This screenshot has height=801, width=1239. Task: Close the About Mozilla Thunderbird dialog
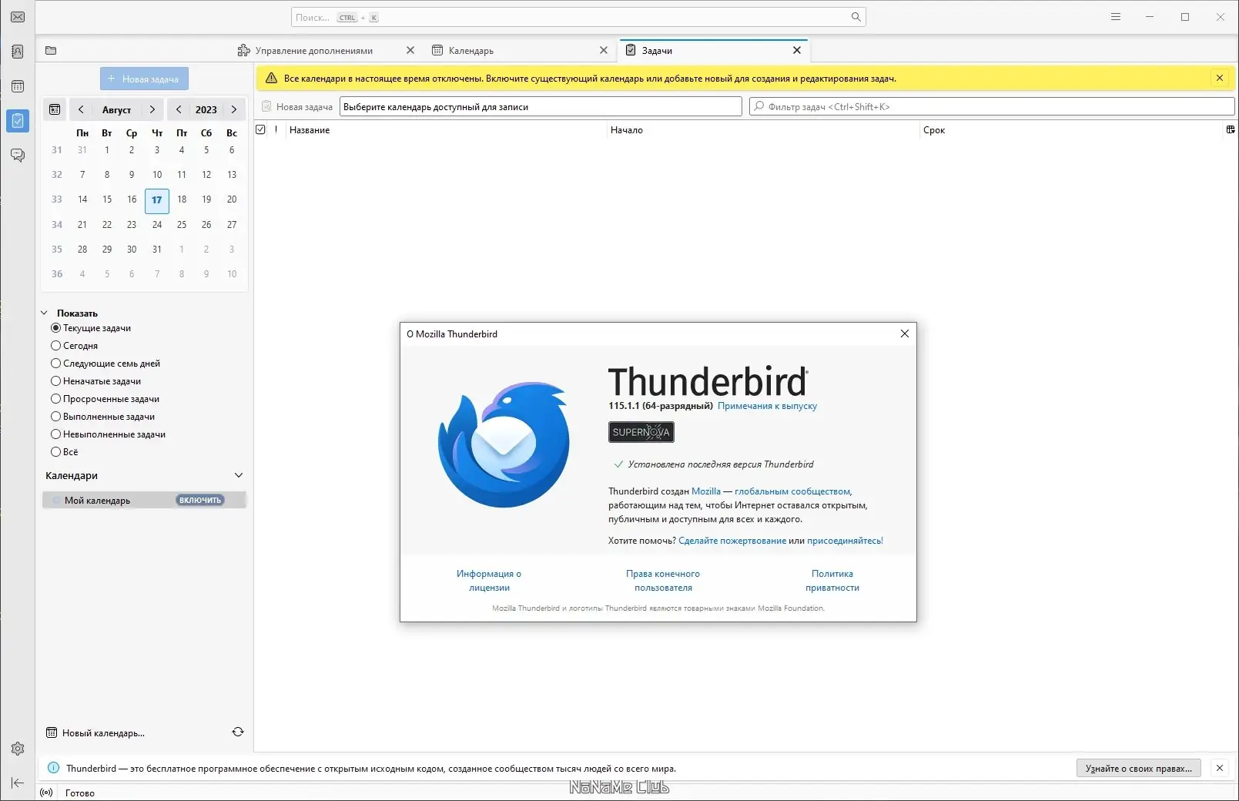905,333
